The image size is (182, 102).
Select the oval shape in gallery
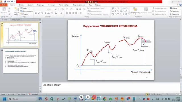pyautogui.click(x=123, y=8)
